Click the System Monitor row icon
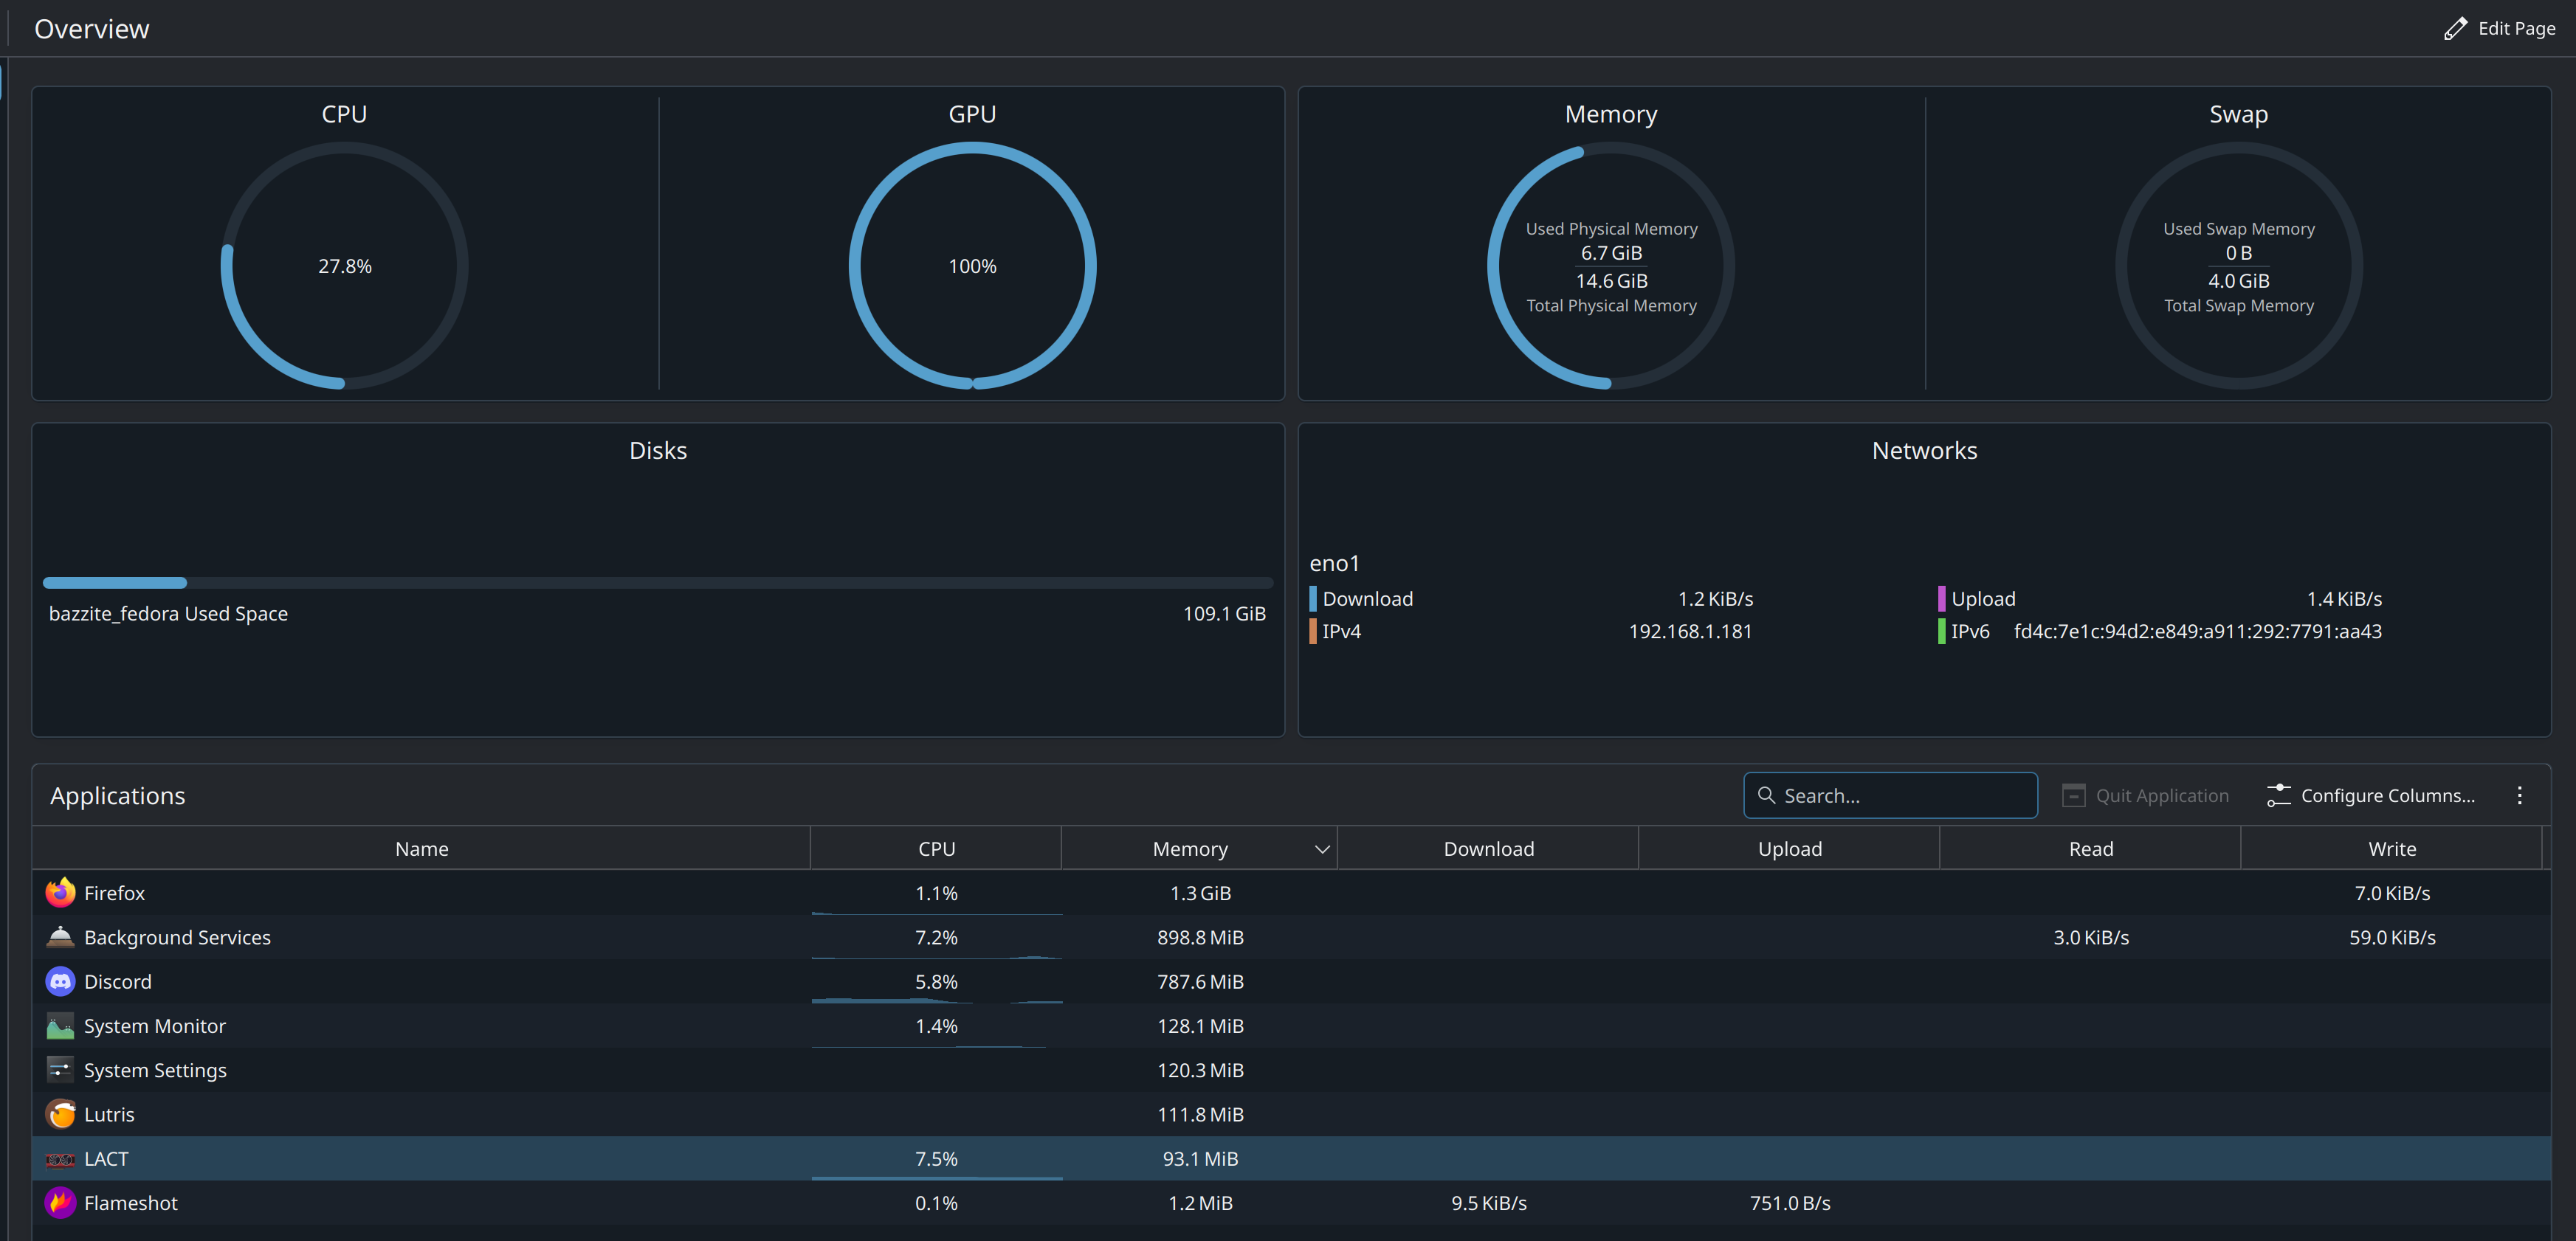Screen dimensions: 2576x1241 click(x=60, y=1025)
